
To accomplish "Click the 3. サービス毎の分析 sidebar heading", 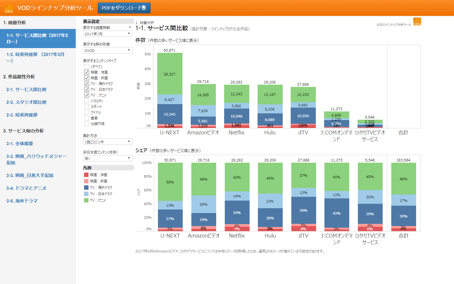I will point(23,131).
